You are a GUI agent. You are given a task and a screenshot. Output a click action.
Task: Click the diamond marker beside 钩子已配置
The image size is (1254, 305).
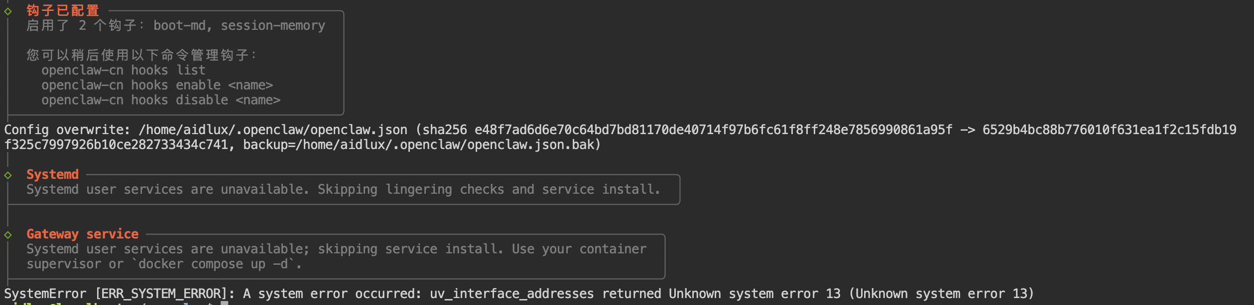8,11
